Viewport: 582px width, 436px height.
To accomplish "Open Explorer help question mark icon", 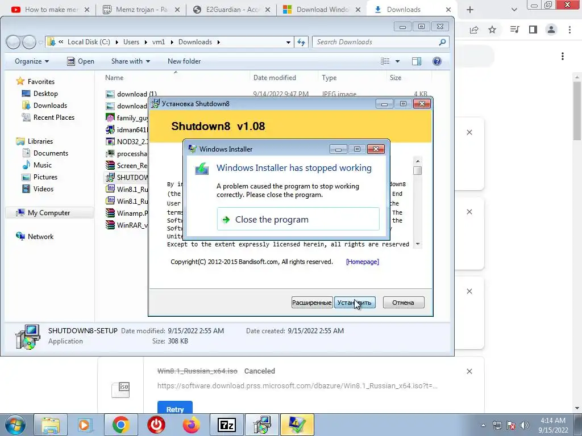I will point(437,61).
